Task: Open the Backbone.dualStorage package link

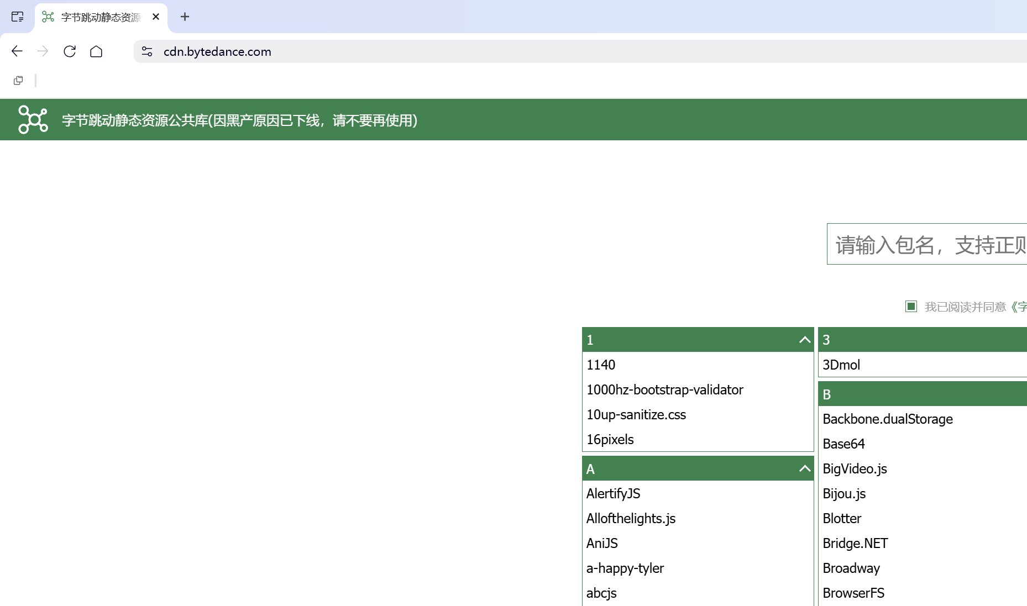Action: [x=887, y=419]
